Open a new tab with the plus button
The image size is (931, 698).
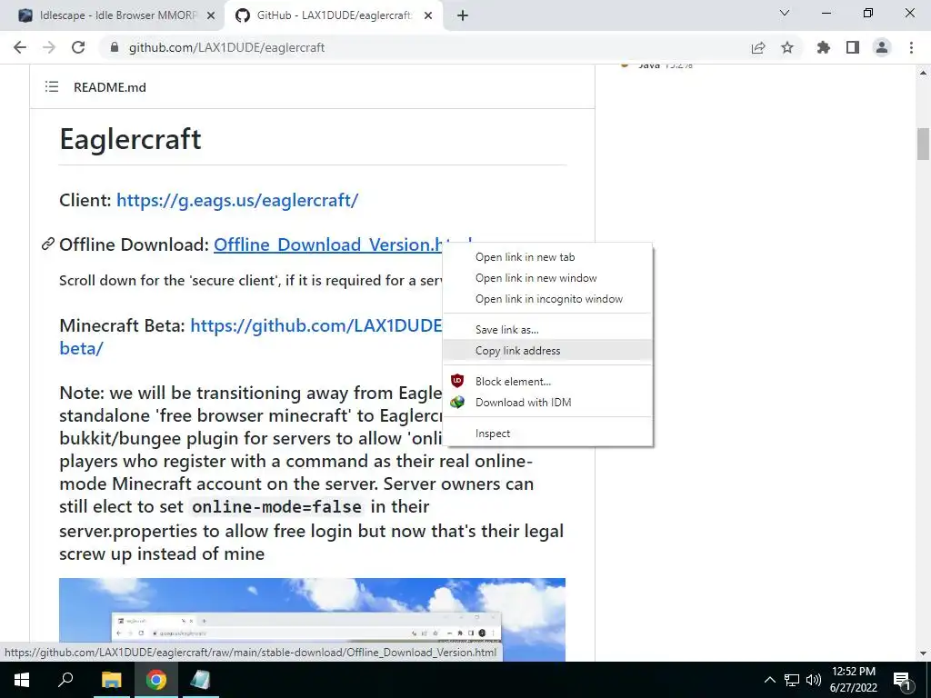(x=463, y=15)
